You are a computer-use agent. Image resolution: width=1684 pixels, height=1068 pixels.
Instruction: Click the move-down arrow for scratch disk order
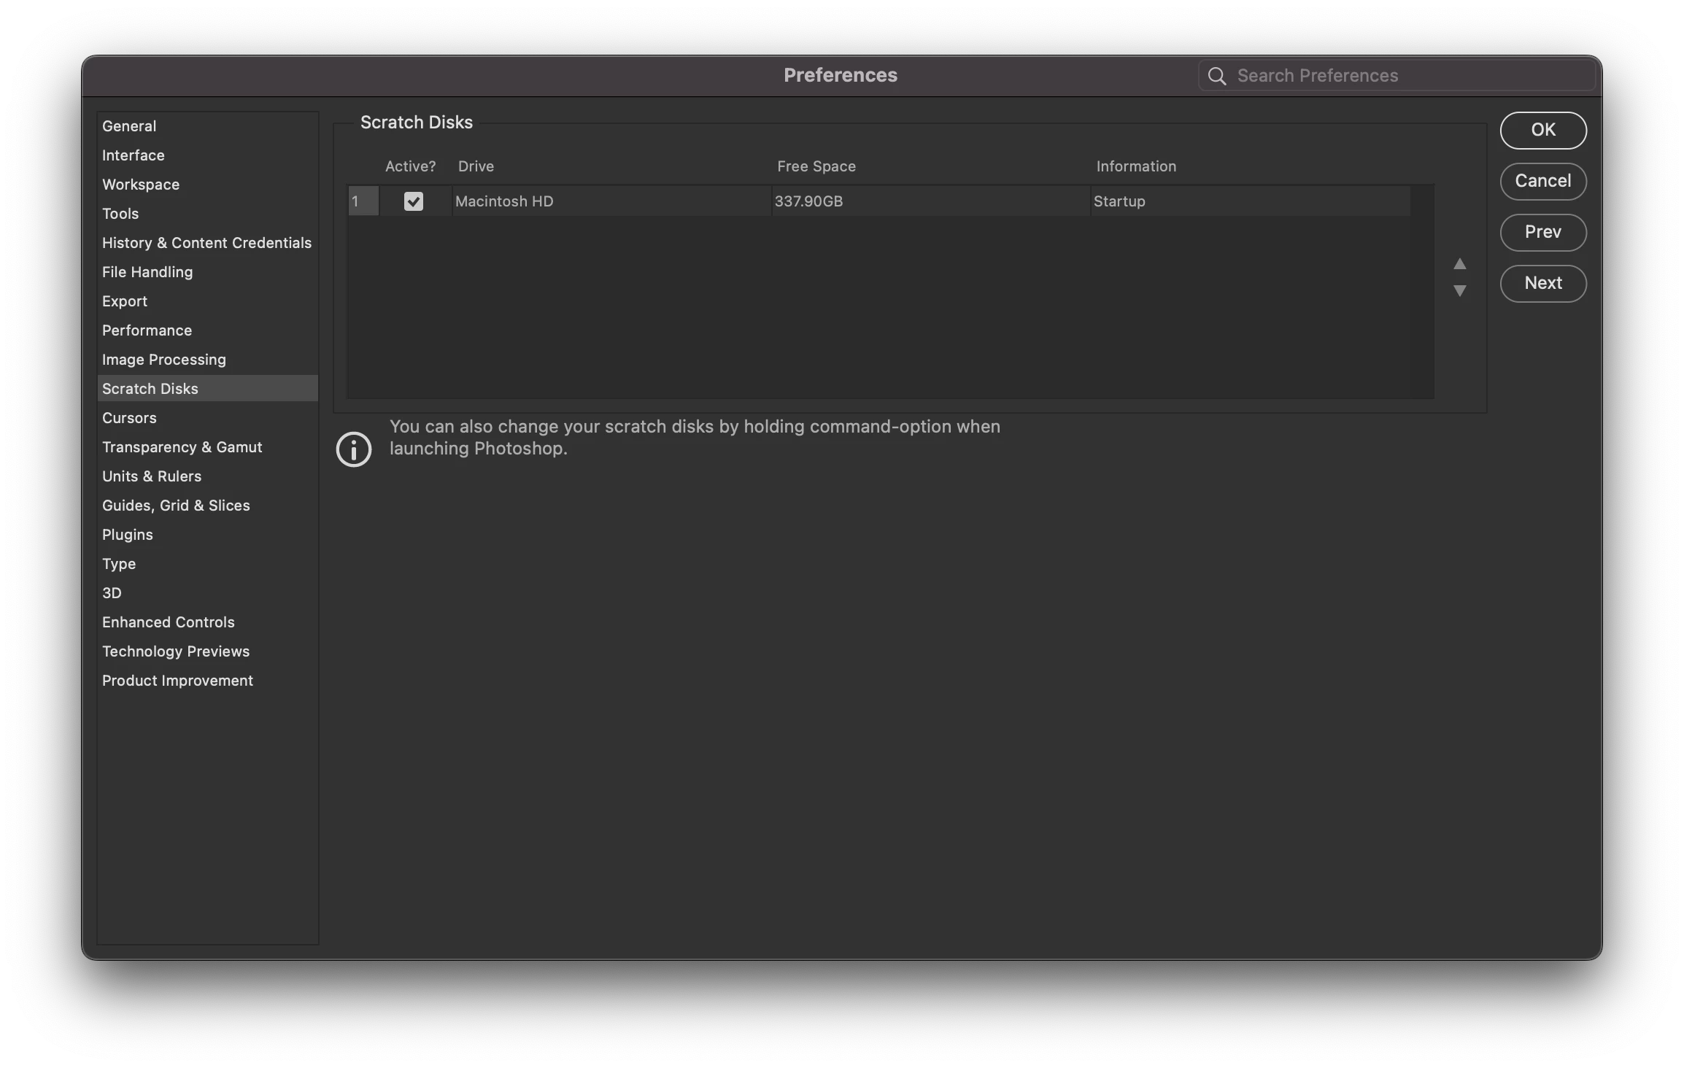(x=1459, y=290)
